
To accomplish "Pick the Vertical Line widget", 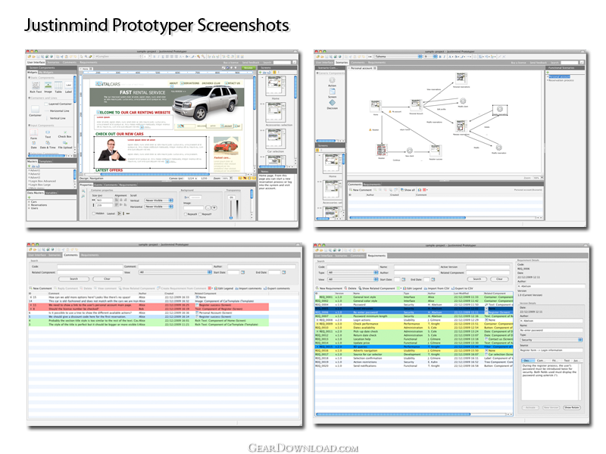I will point(56,118).
